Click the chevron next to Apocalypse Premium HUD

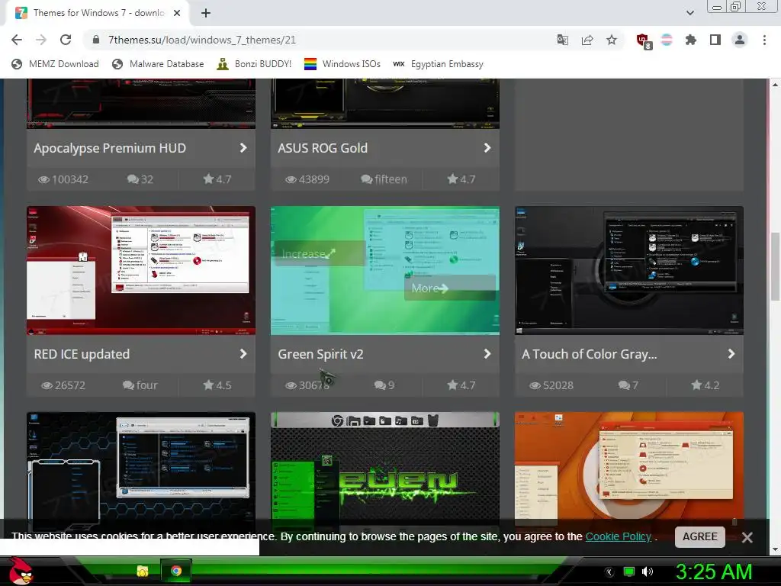click(x=243, y=148)
